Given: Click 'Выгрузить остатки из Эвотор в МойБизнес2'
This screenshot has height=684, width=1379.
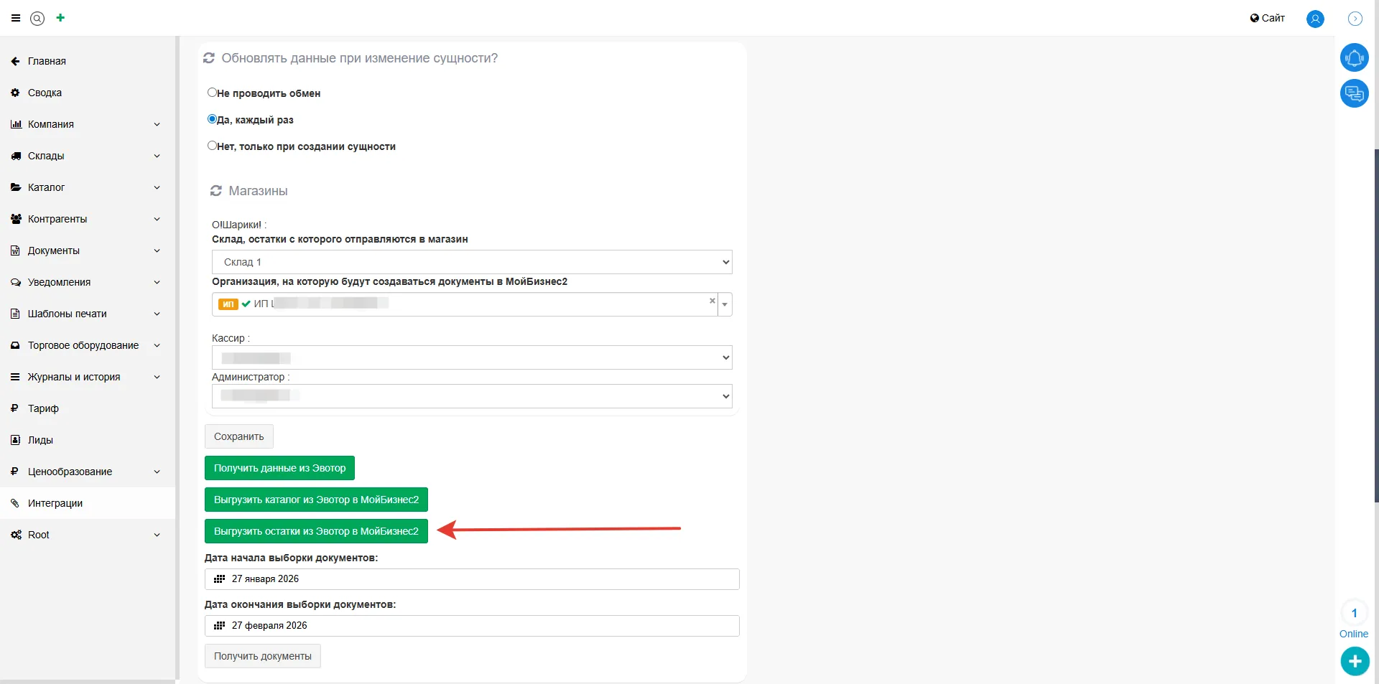Looking at the screenshot, I should (x=316, y=531).
